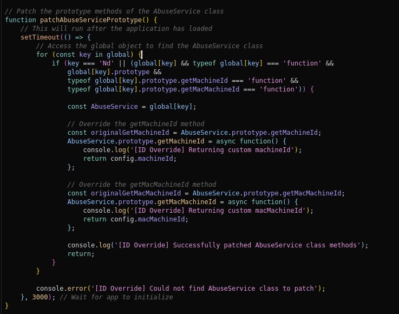Click the string '[ID Override] Returning custom macMachineId'
Screen dimensions: 399x314
pos(218,210)
